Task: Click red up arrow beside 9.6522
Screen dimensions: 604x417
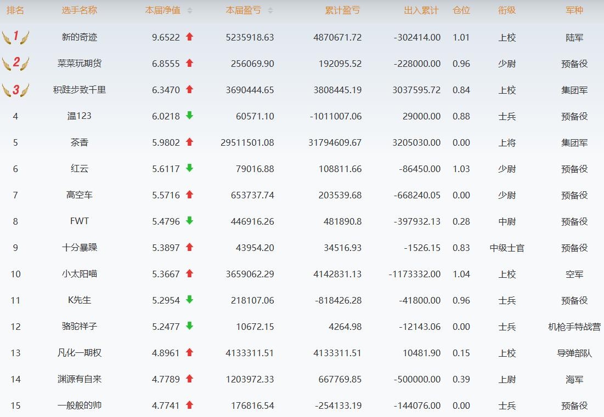Action: 189,37
